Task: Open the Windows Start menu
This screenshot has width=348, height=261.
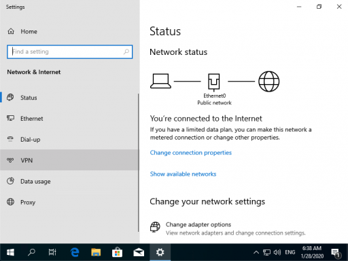Action: click(10, 252)
